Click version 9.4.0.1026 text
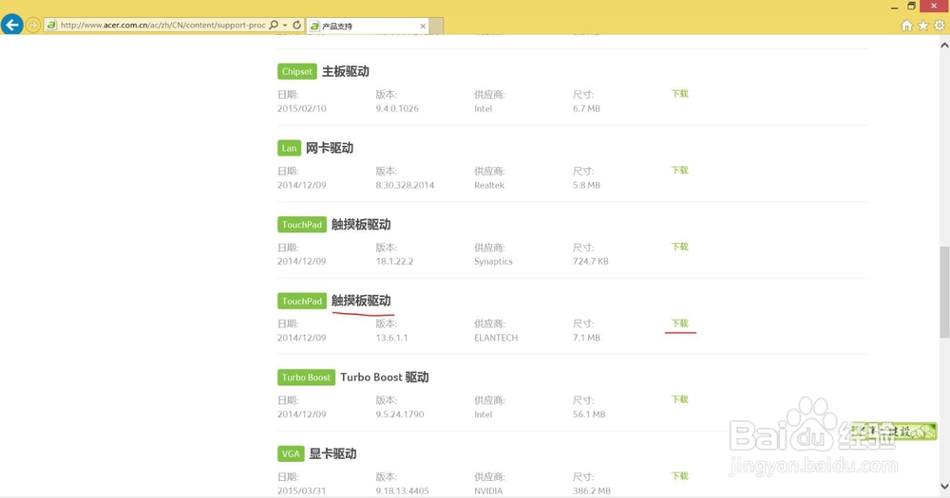950x498 pixels. pos(397,108)
